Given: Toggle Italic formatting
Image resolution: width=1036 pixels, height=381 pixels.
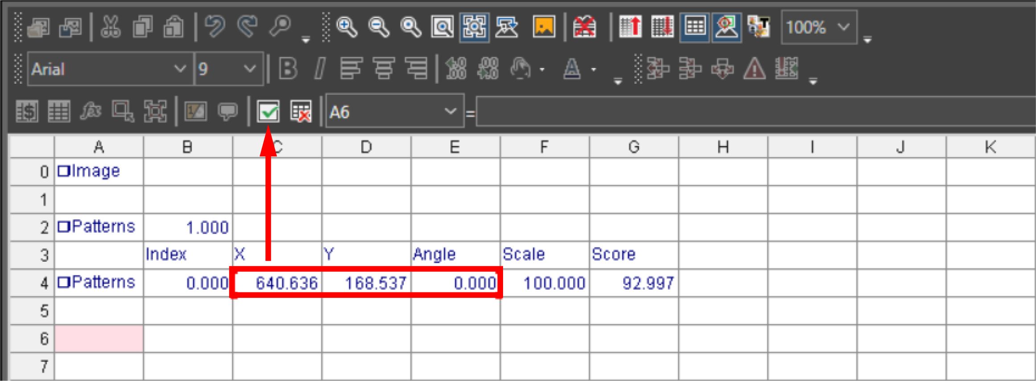Looking at the screenshot, I should (x=319, y=69).
